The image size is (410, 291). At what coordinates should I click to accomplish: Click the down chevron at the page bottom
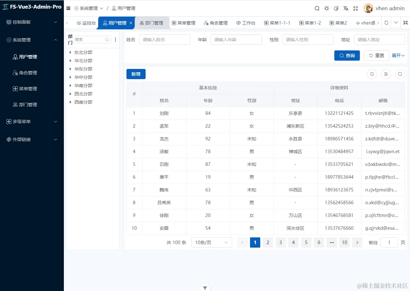(x=205, y=288)
